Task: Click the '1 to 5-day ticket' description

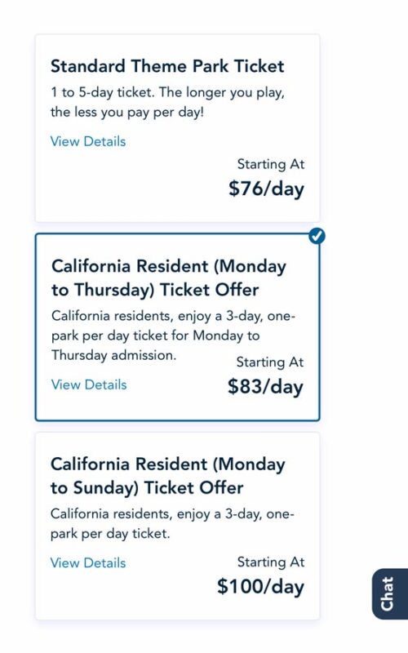Action: click(x=167, y=102)
